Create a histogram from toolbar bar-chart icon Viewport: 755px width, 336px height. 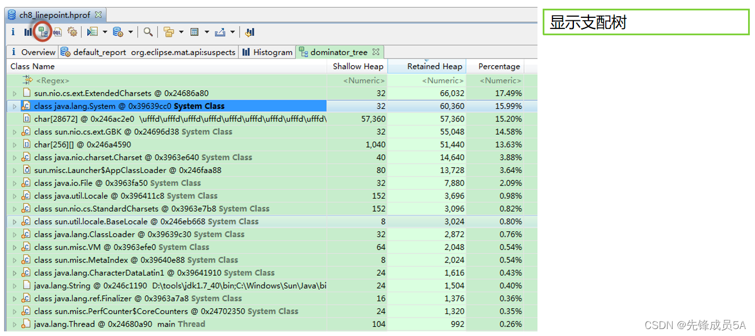[x=28, y=32]
